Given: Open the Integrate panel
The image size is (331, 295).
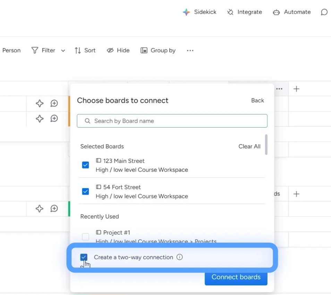Looking at the screenshot, I should point(245,12).
